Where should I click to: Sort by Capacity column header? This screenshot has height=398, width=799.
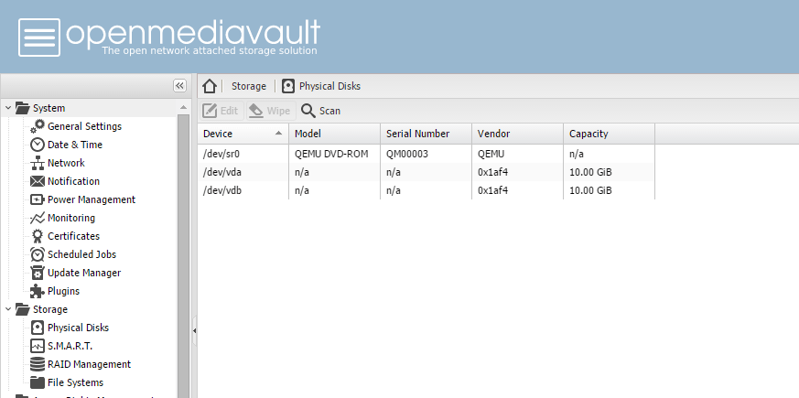tap(609, 134)
